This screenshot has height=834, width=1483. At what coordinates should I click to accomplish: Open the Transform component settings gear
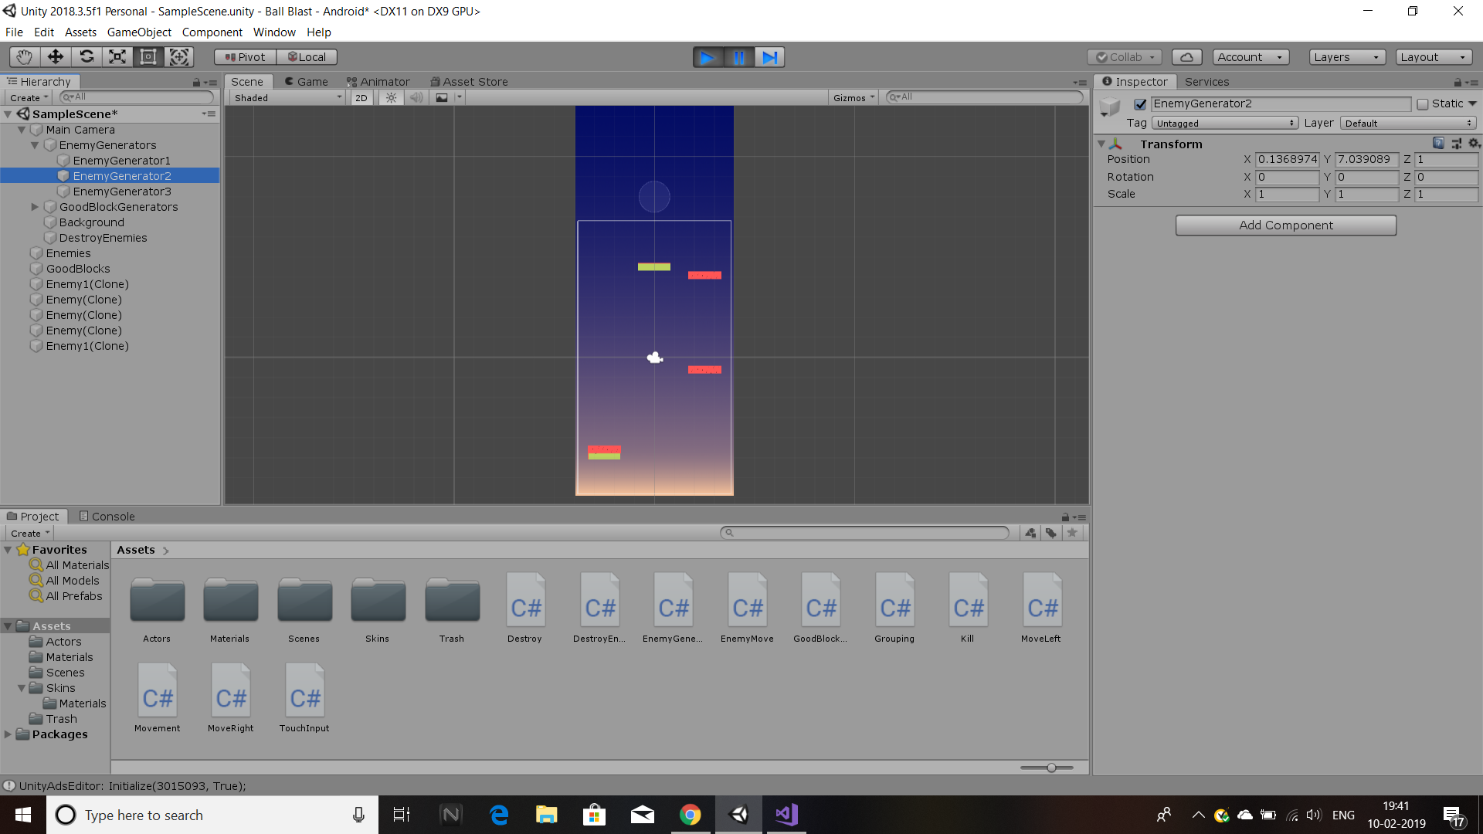1474,144
